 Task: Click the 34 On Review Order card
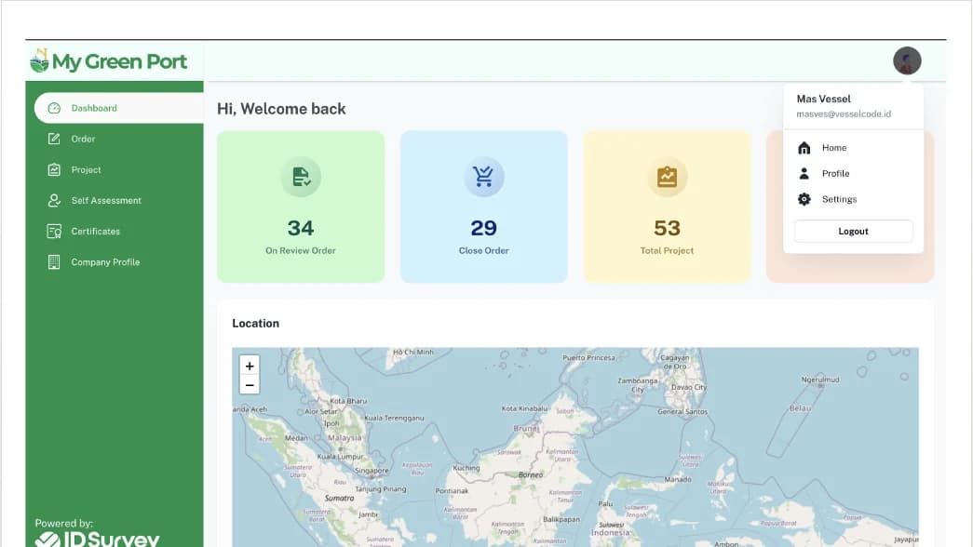pyautogui.click(x=301, y=207)
